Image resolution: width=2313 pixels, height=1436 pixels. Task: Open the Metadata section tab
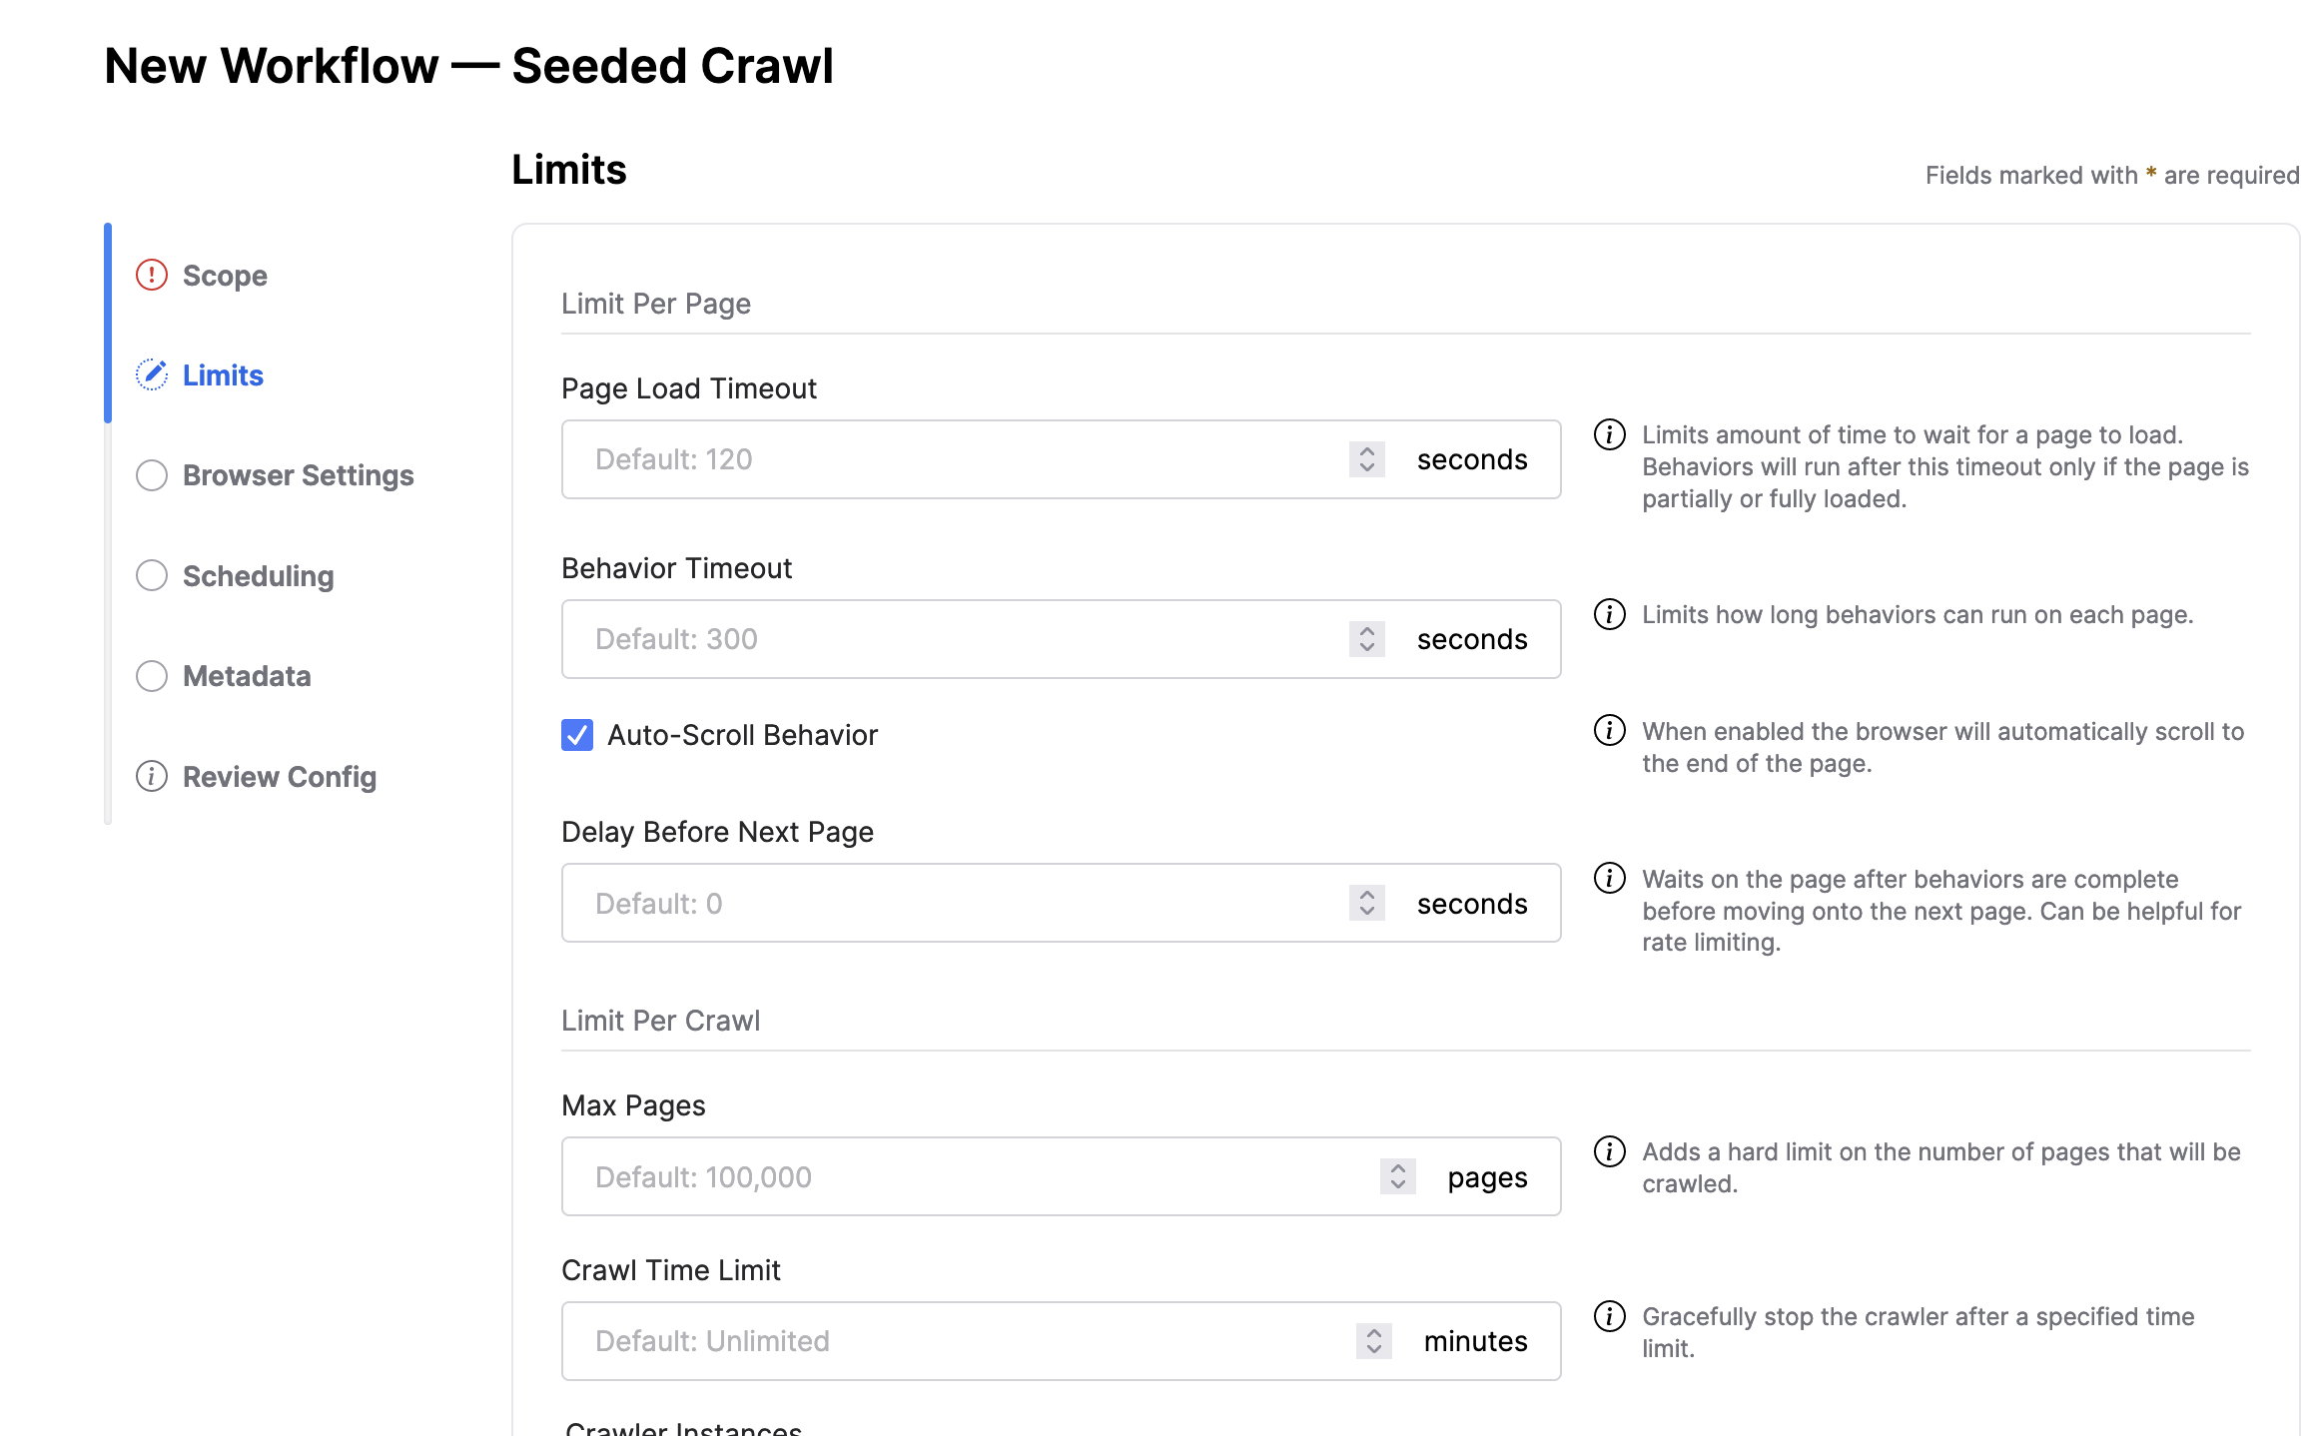coord(247,676)
